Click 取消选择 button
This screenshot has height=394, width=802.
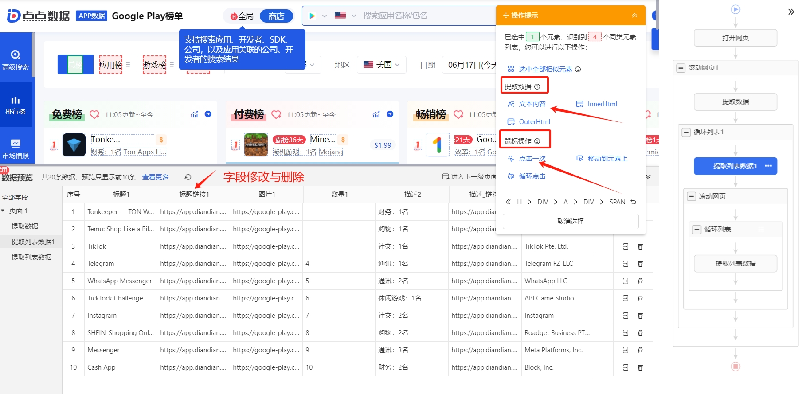click(x=571, y=221)
